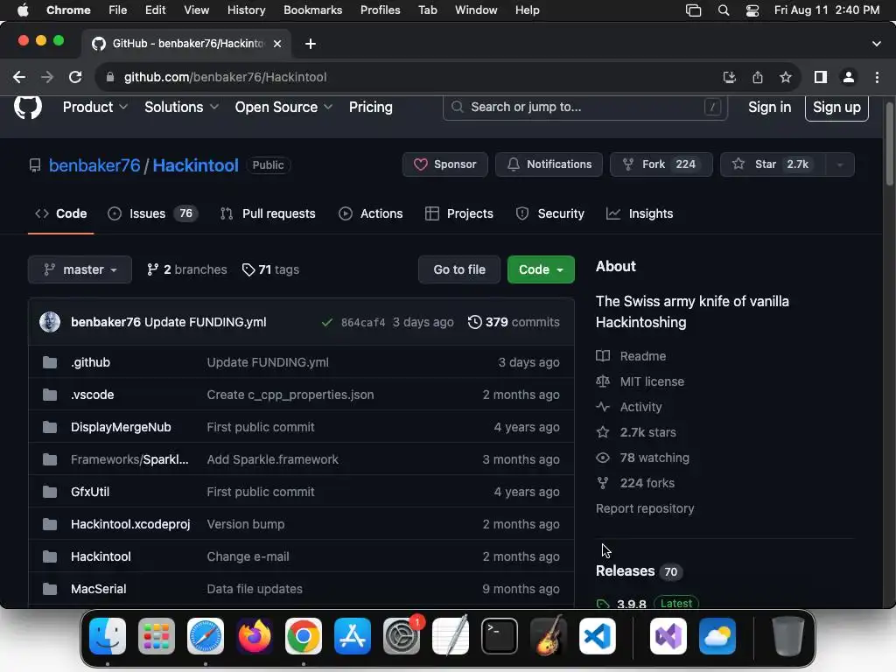This screenshot has width=896, height=672.
Task: Switch to the Issues tab
Action: (x=153, y=213)
